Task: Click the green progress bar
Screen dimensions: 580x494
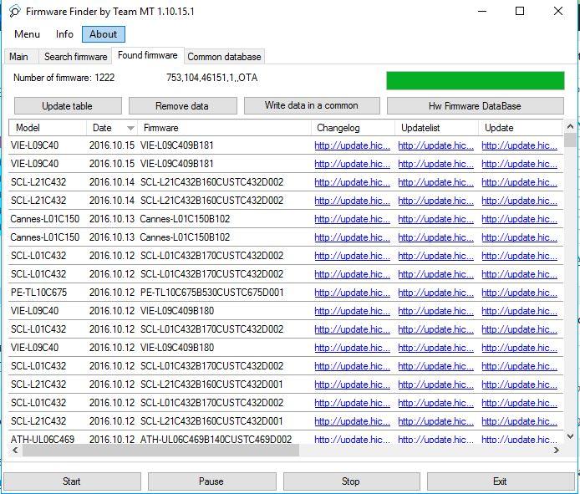Action: tap(476, 81)
